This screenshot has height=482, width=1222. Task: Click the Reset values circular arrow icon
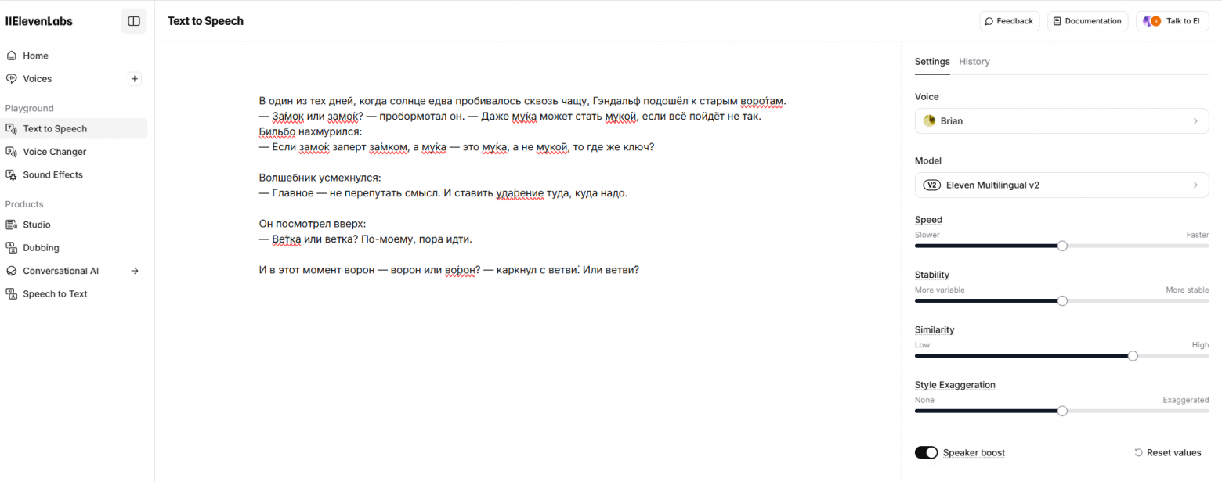tap(1139, 453)
